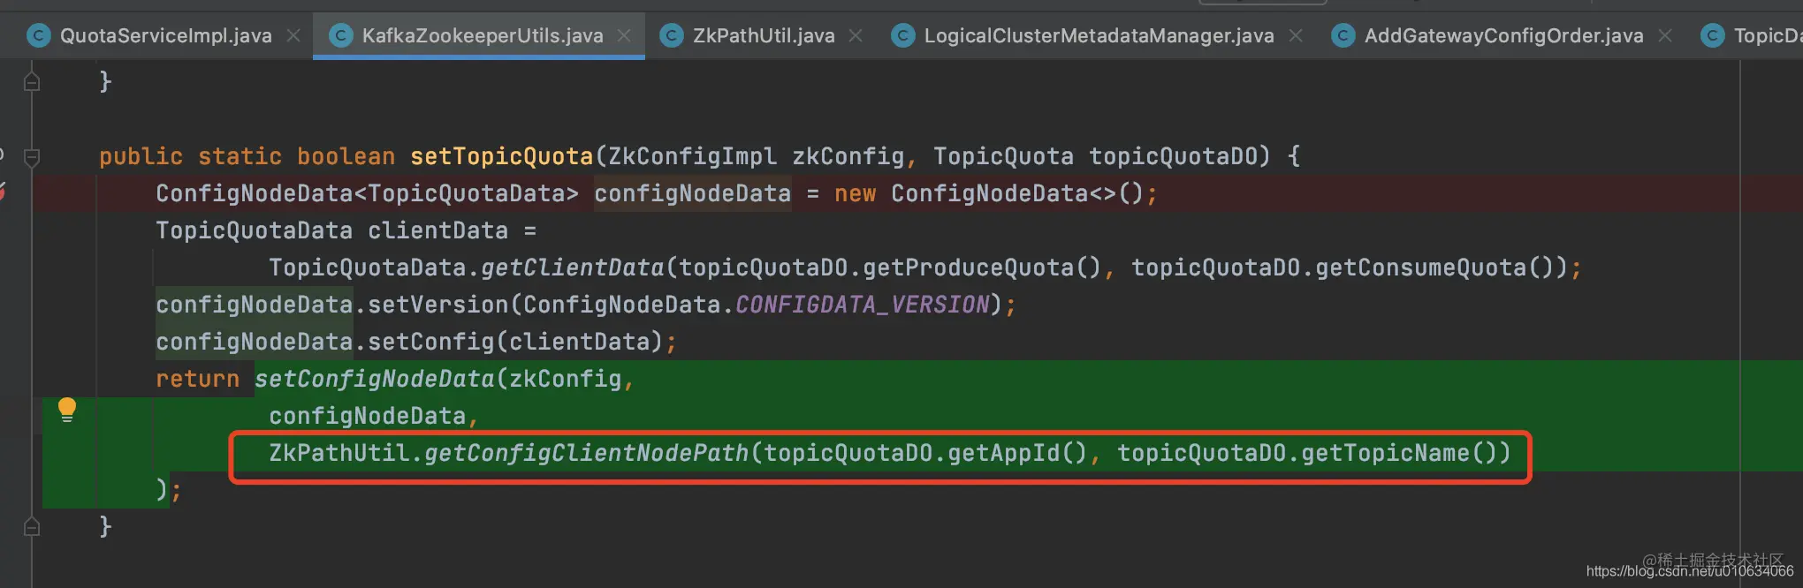
Task: Click the new ConfigNodeData<>() expression
Action: click(x=989, y=193)
